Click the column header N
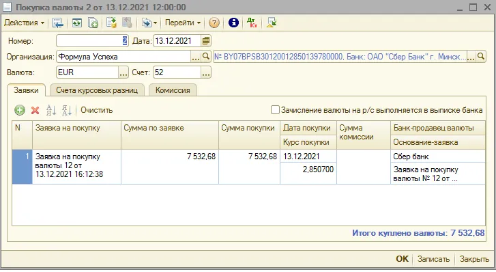Screen dimensions: 496x272 [x=22, y=135]
